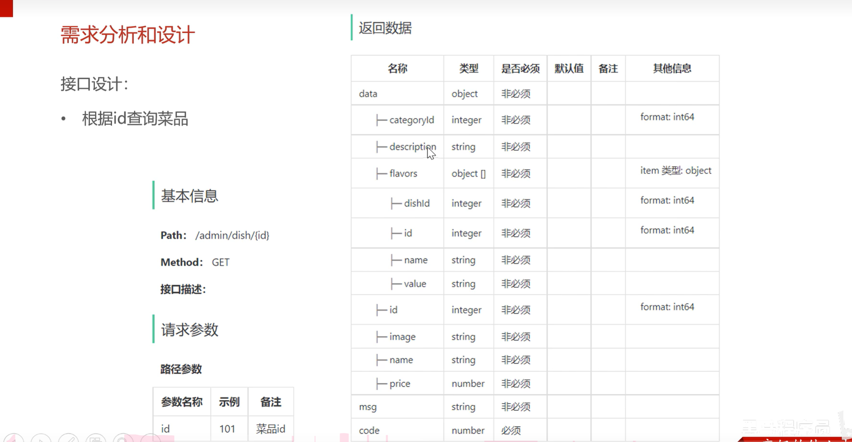Open the pen and laser pointer tools
The width and height of the screenshot is (852, 442).
pyautogui.click(x=68, y=438)
